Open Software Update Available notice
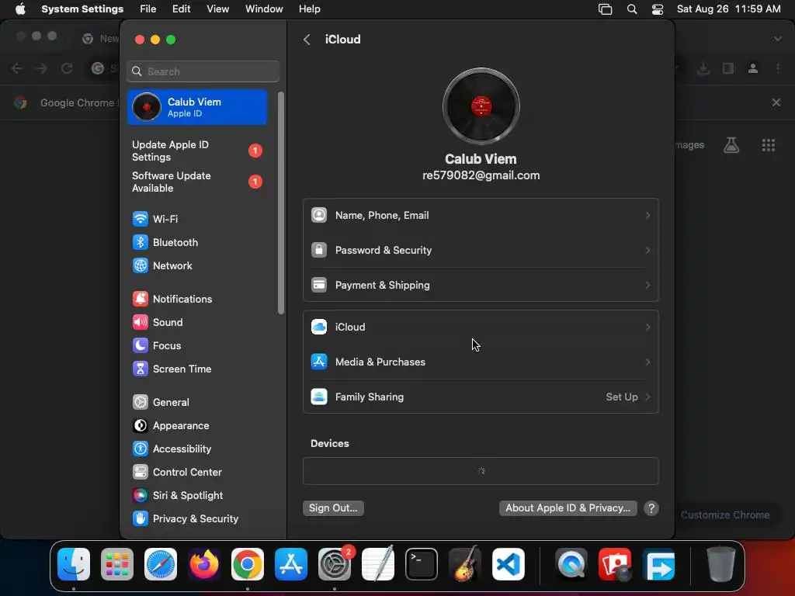 (x=196, y=182)
